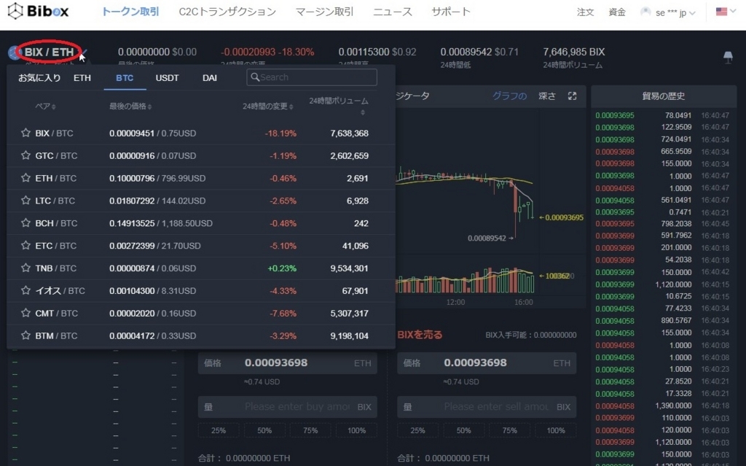Click the sell amount 量 field
Screen dimensions: 746x466
(487, 407)
